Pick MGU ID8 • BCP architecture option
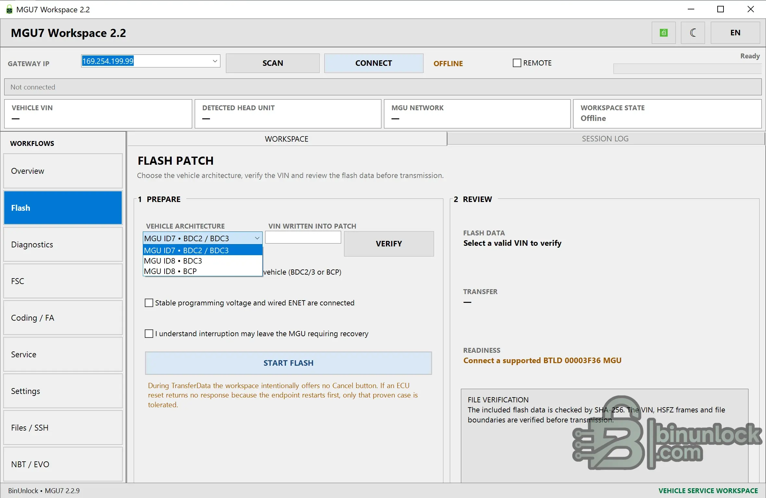Screen dimensions: 766x498 (203, 271)
